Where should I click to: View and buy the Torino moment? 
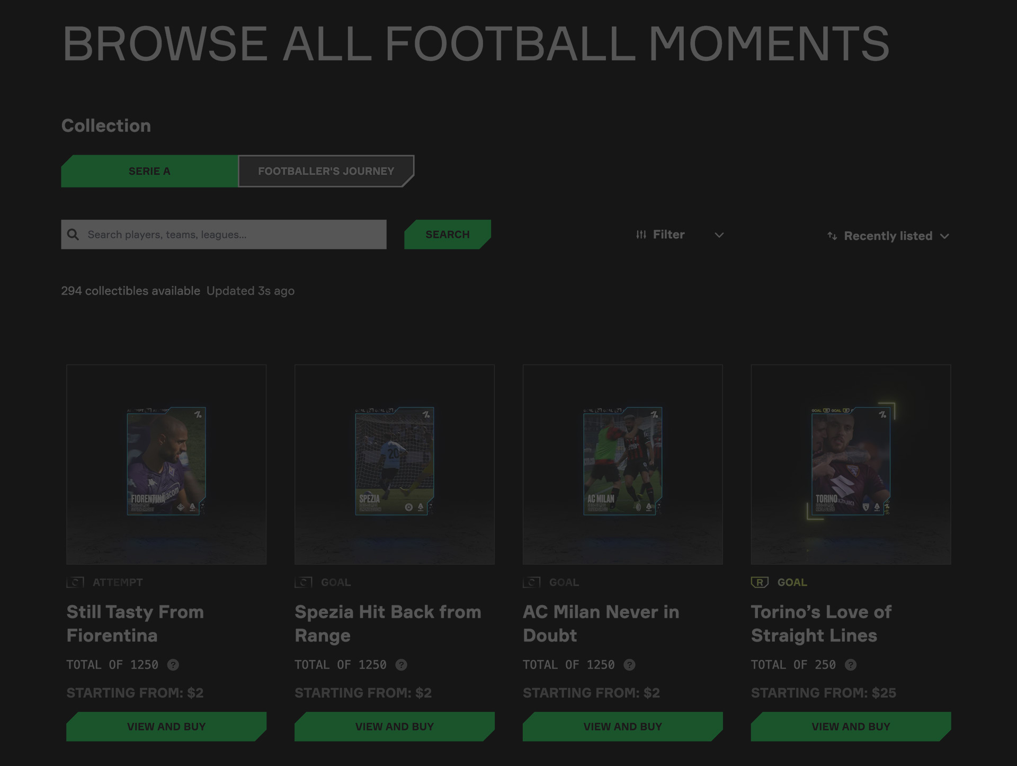click(x=850, y=726)
